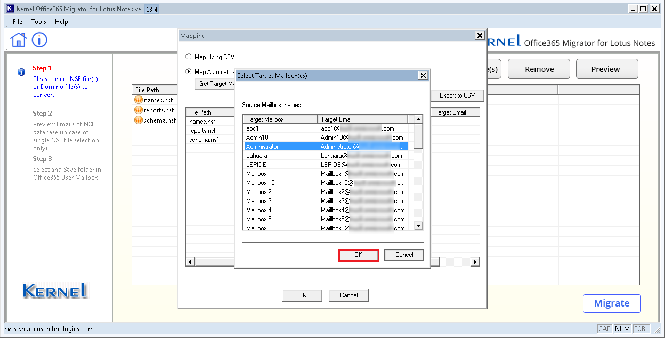665x338 pixels.
Task: Confirm selection with OK in Select Target Mailbox
Action: click(x=359, y=255)
